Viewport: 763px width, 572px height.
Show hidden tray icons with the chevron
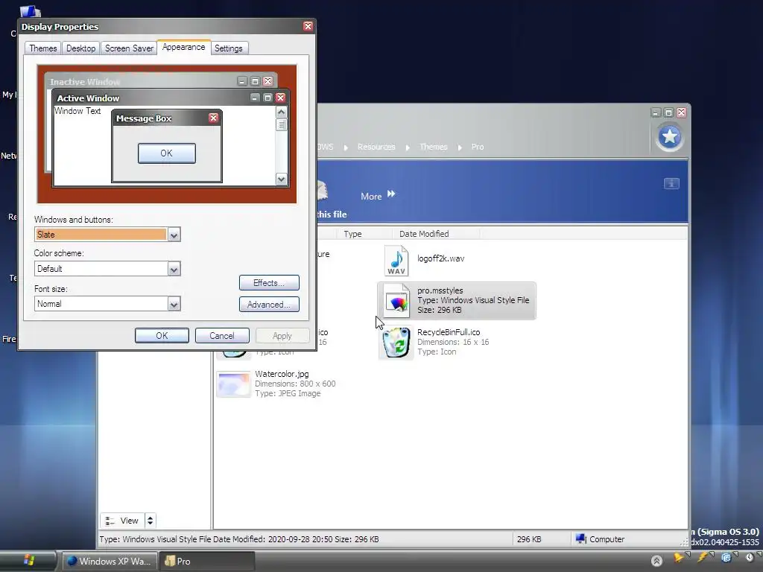656,560
